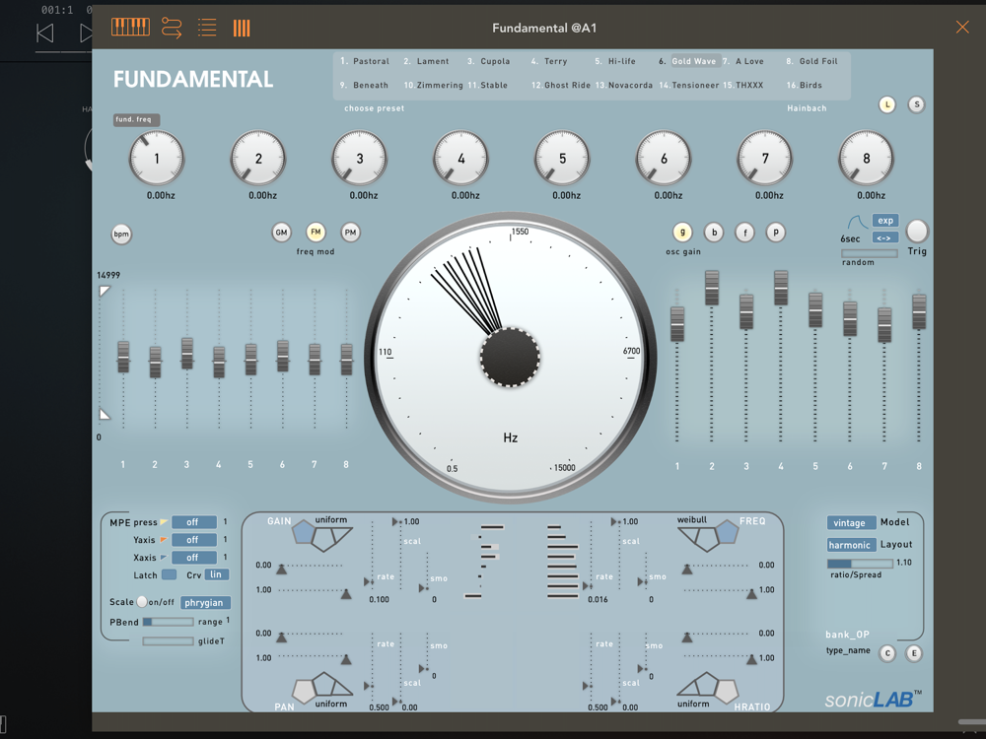Open the phrygian scale dropdown

coord(205,603)
